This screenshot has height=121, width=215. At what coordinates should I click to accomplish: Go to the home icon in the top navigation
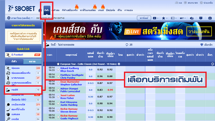[x=40, y=10]
